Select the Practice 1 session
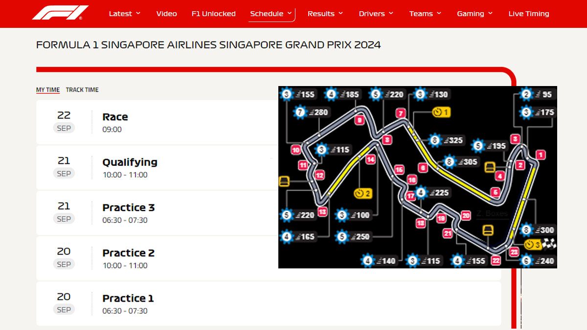This screenshot has width=587, height=330. click(x=269, y=304)
